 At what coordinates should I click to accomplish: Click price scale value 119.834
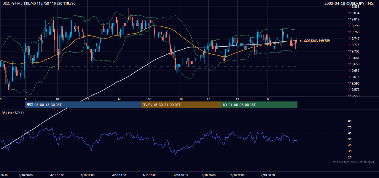(354, 13)
